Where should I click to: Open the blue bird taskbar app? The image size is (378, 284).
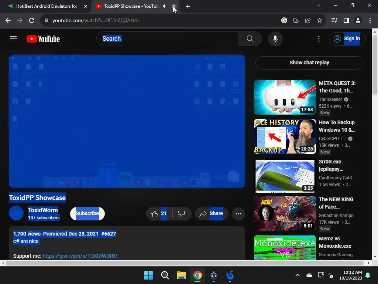click(230, 275)
